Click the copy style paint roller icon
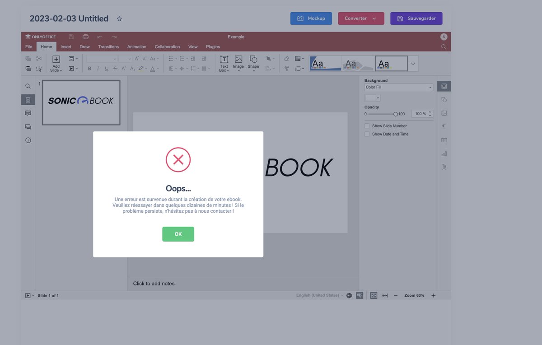 286,69
